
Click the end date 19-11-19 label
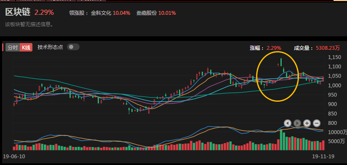pyautogui.click(x=323, y=157)
